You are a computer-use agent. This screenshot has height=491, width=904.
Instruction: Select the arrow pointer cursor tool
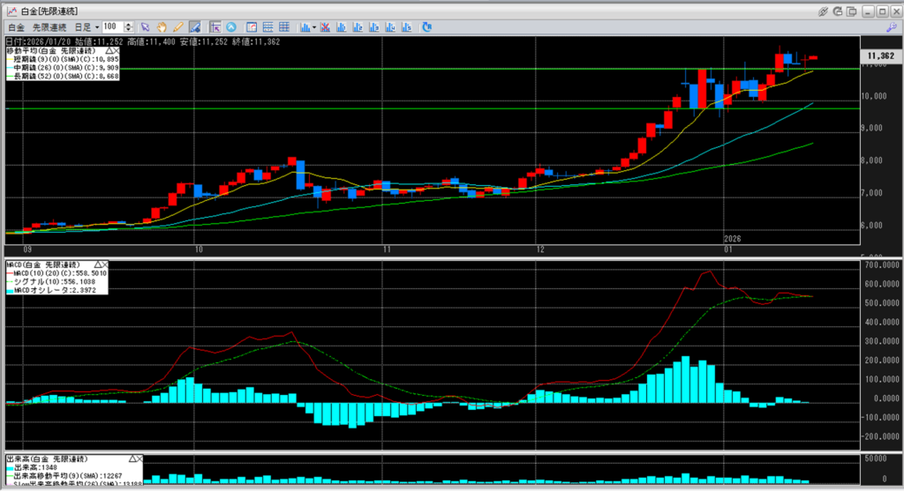(147, 27)
